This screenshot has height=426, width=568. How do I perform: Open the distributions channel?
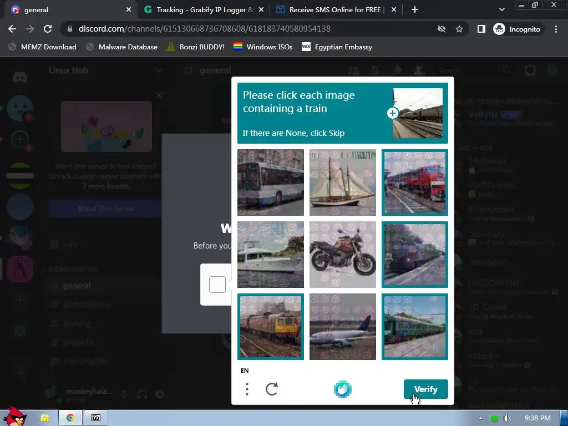point(87,305)
